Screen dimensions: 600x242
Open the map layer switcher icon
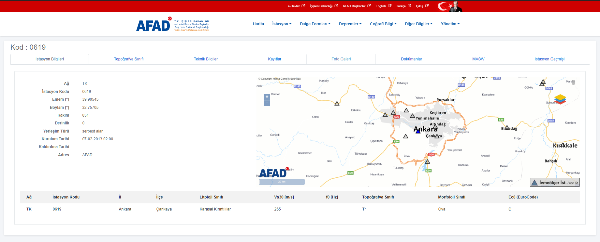coord(560,99)
